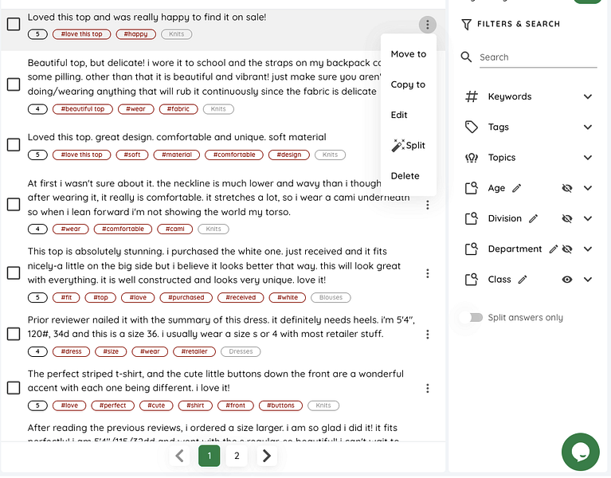Hide the Class column using eye icon
Image resolution: width=611 pixels, height=478 pixels.
tap(567, 280)
